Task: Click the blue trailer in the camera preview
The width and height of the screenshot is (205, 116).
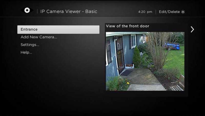Action: (x=172, y=46)
